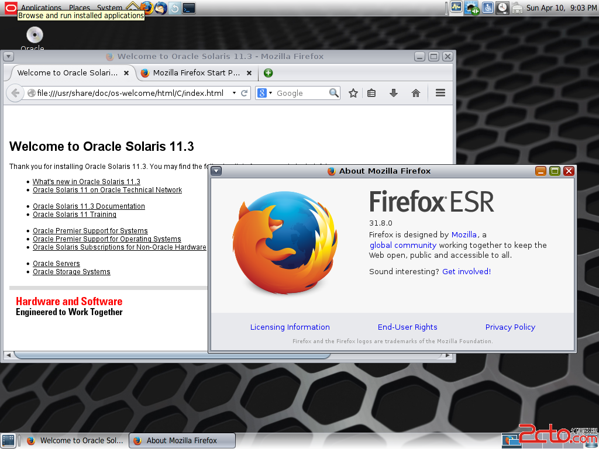
Task: Open the Time Slider launcher in top panel
Action: (x=174, y=8)
